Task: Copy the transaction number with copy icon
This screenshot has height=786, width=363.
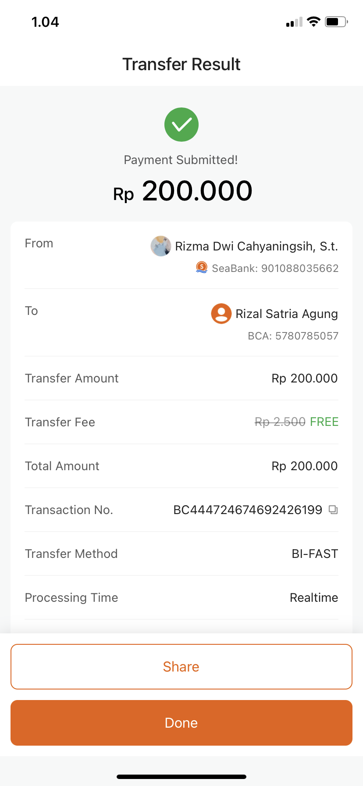Action: click(x=333, y=510)
